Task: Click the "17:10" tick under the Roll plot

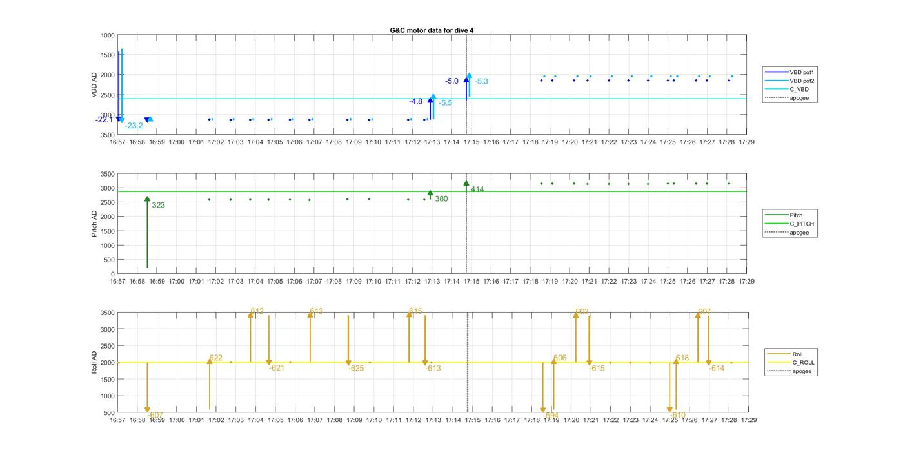Action: point(374,420)
